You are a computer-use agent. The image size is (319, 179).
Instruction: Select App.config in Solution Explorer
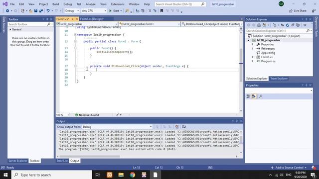[268, 53]
